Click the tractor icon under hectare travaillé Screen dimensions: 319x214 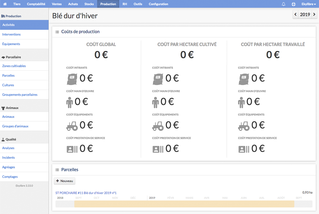coord(244,126)
